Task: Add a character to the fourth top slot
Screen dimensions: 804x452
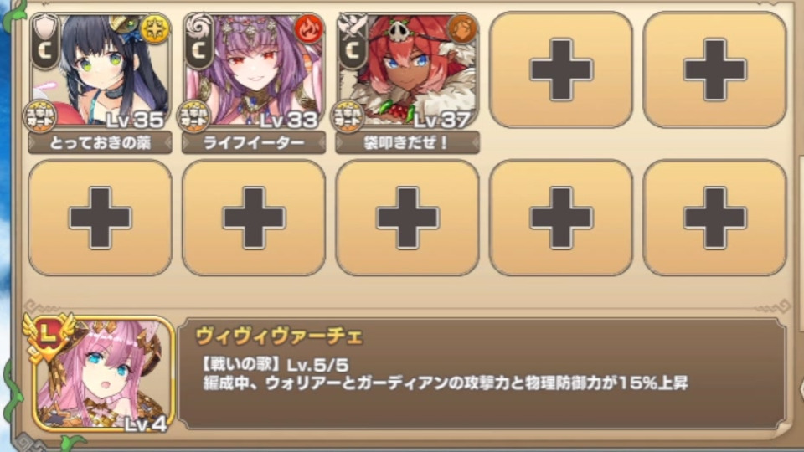Action: coord(561,69)
